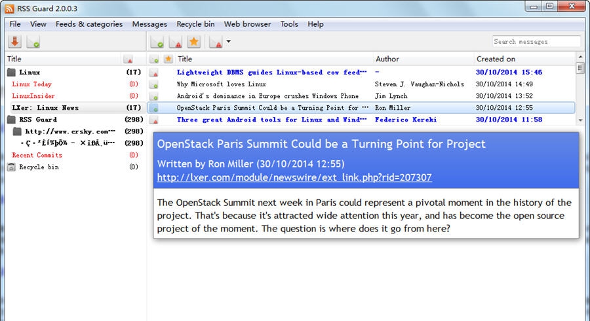Viewport: 590px width, 321px height.
Task: Click the orange update all feeds icon
Action: [15, 41]
